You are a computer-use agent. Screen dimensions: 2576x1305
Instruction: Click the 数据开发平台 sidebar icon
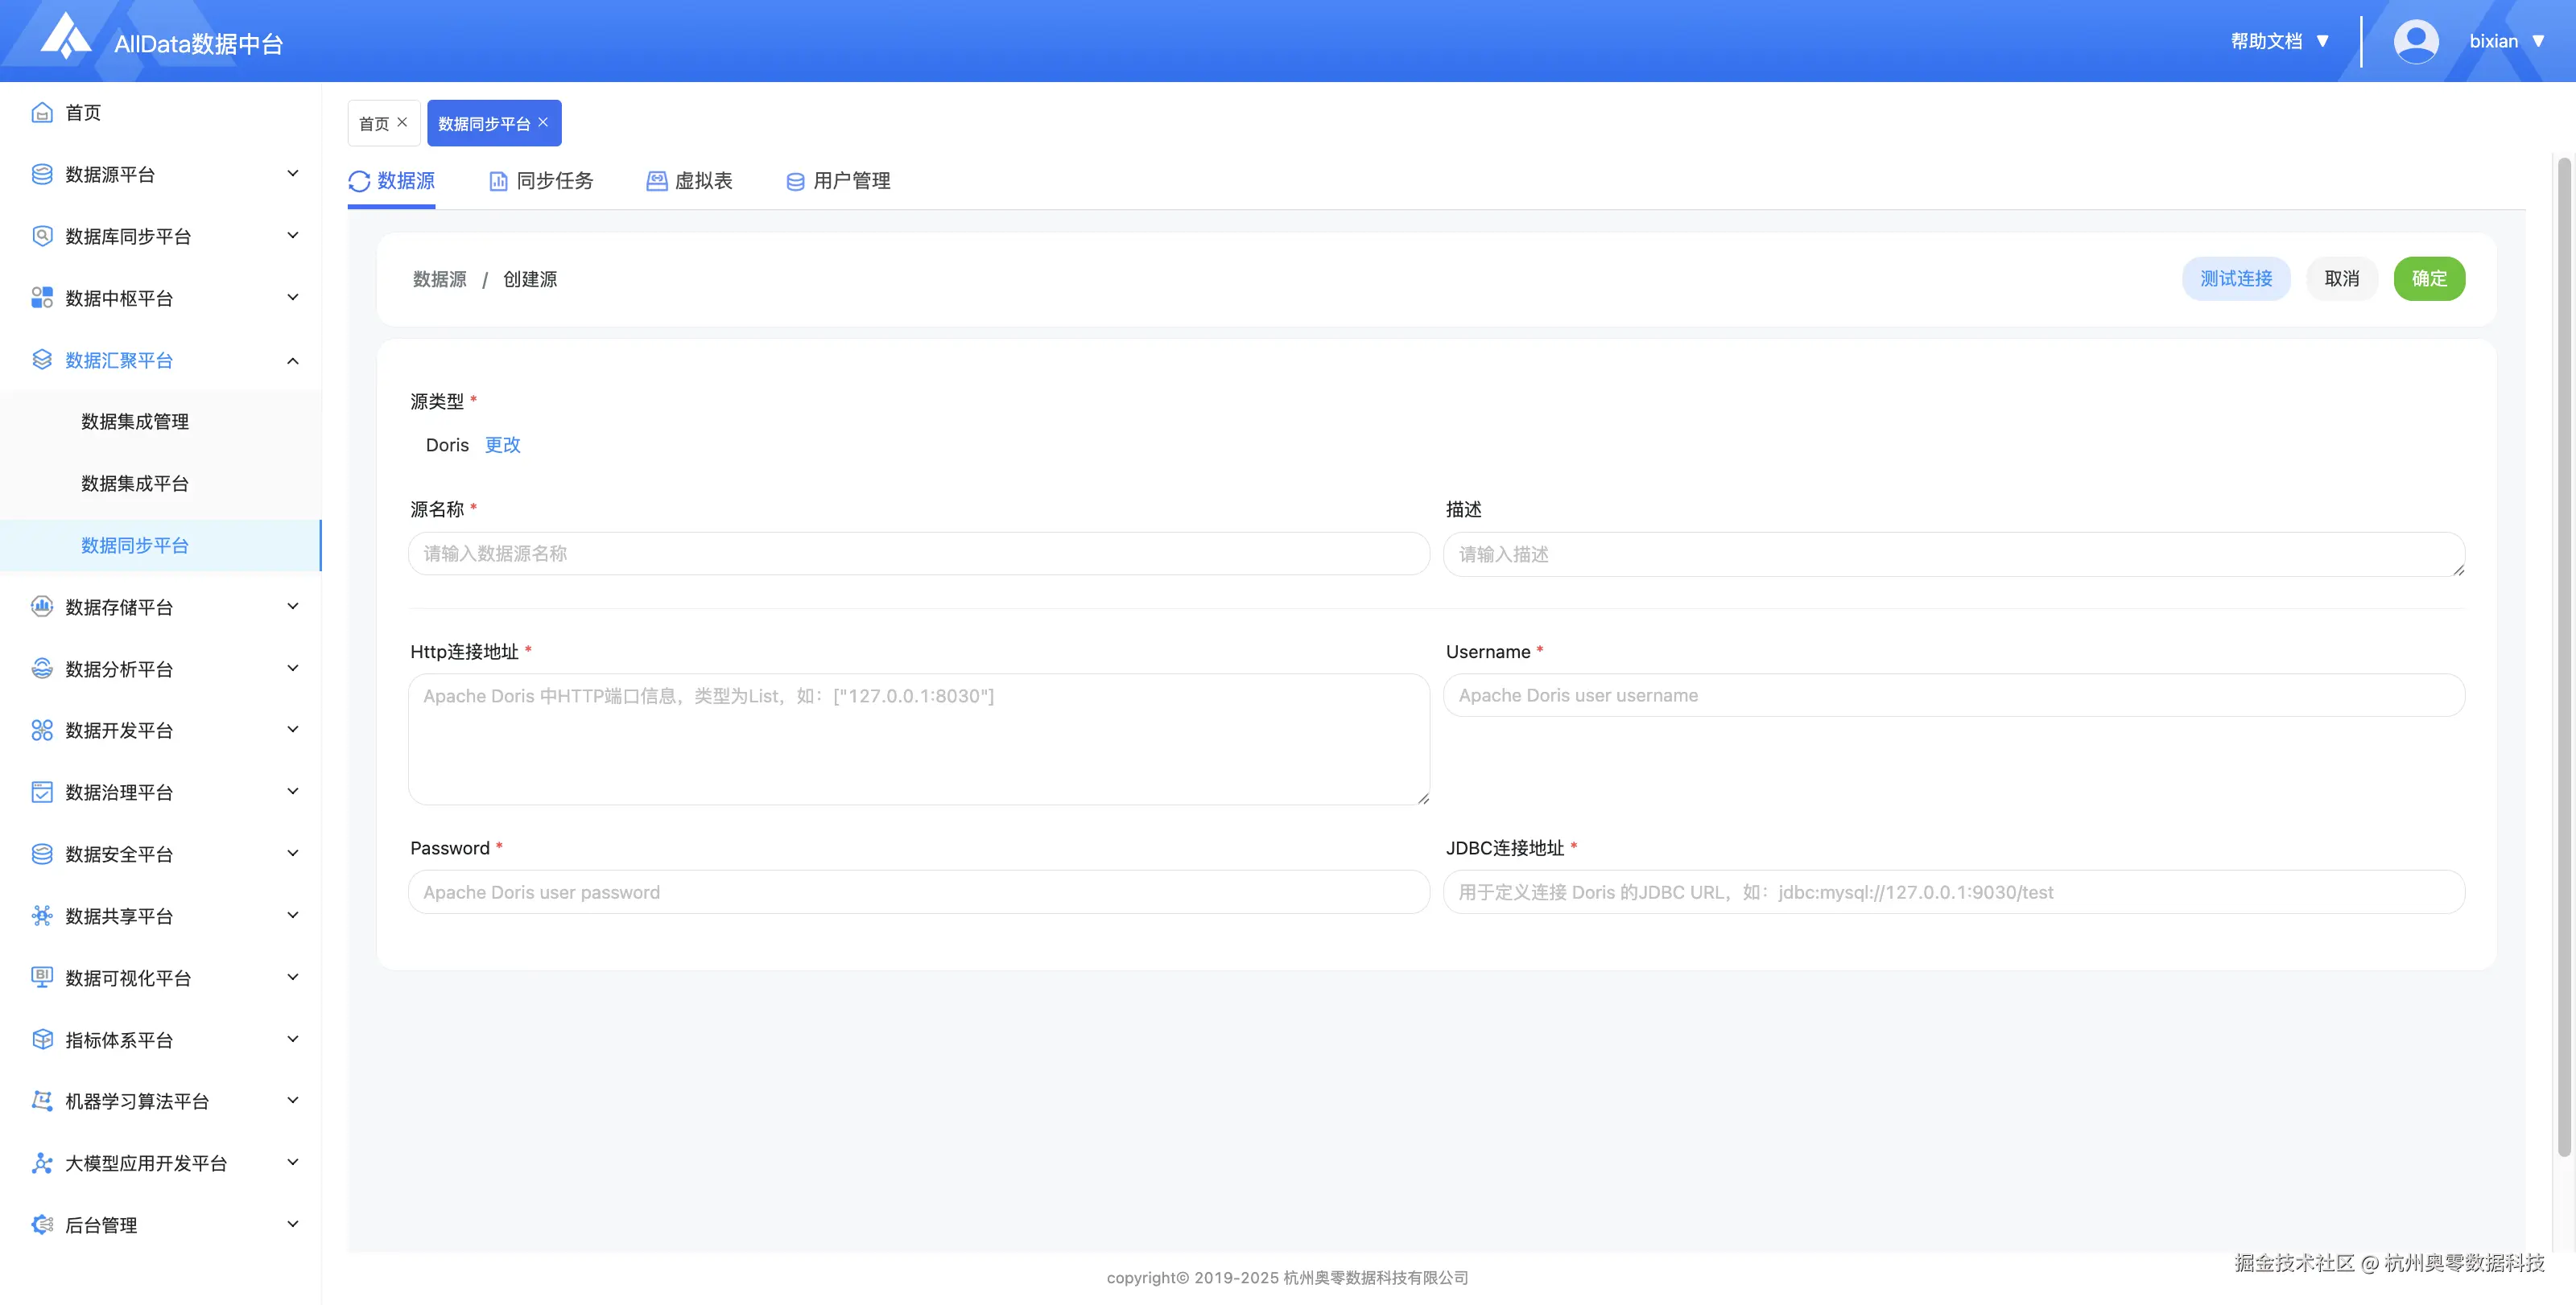(x=42, y=731)
